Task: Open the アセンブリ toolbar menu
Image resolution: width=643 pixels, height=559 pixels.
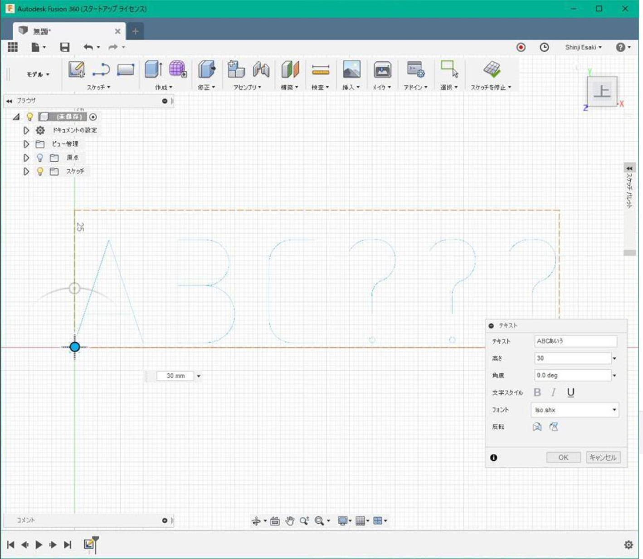Action: click(247, 87)
